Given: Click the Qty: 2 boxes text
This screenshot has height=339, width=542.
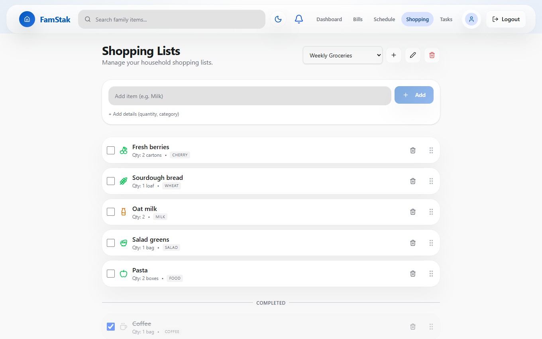Looking at the screenshot, I should tap(145, 278).
